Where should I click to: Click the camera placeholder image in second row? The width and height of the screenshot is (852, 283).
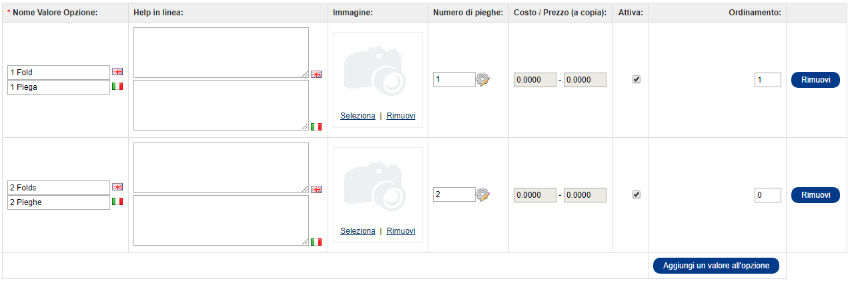tap(378, 186)
